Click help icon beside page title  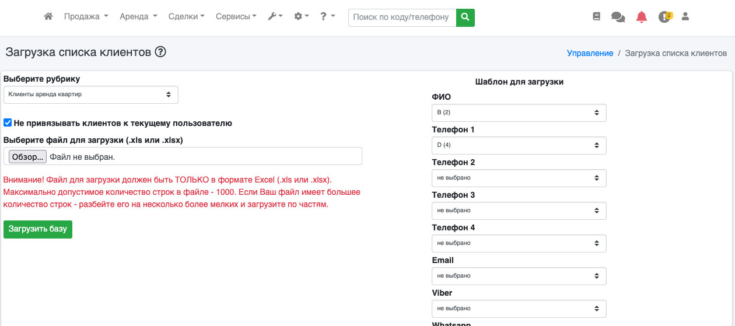(160, 52)
